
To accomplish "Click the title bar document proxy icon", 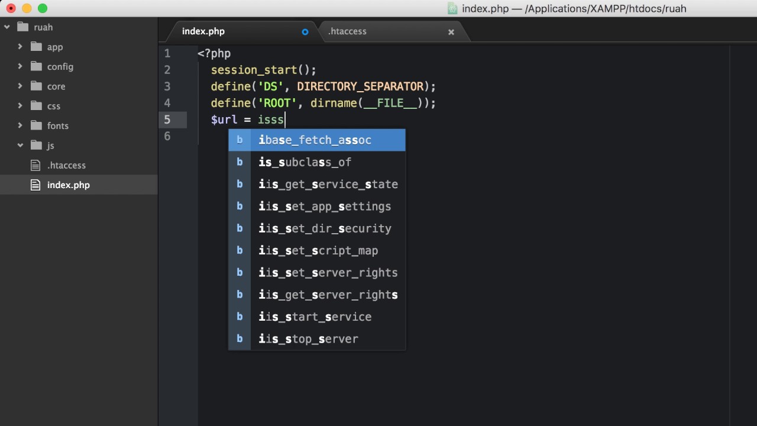I will 452,8.
